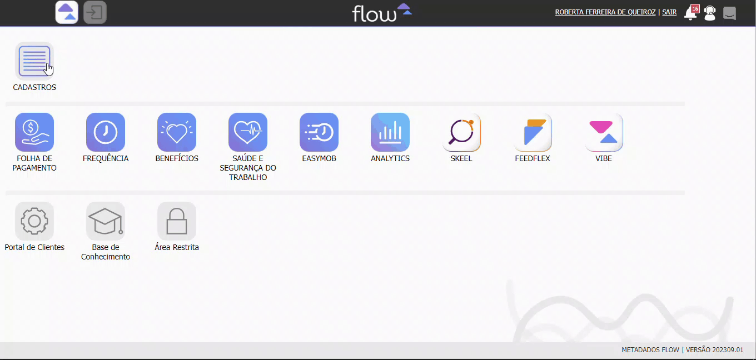Click the user name Roberta Ferreira de Queiroz

click(x=605, y=12)
